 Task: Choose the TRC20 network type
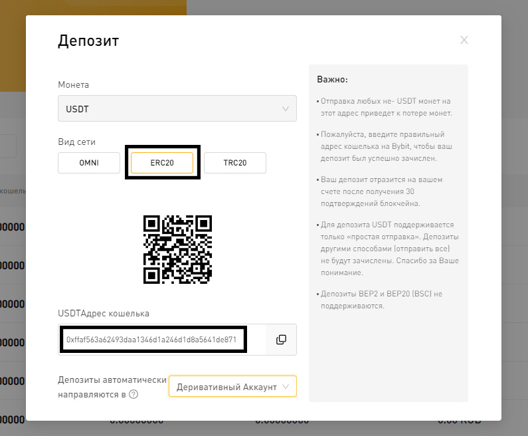234,163
